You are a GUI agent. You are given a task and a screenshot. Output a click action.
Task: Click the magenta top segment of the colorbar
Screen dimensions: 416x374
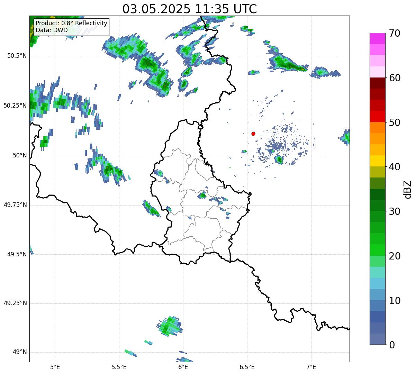click(x=378, y=38)
